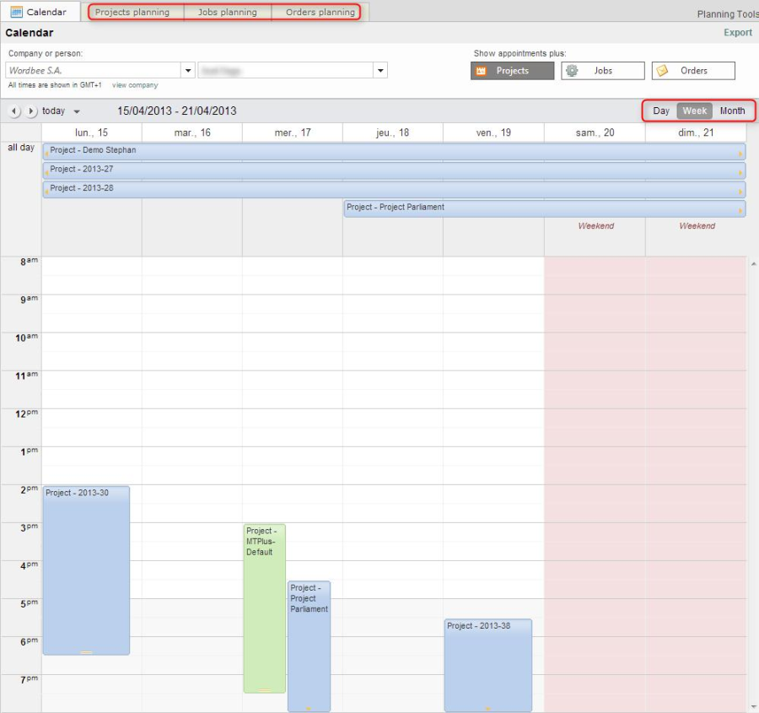Screen dimensions: 759x713
Task: Click the previous week arrow icon
Action: tap(14, 111)
